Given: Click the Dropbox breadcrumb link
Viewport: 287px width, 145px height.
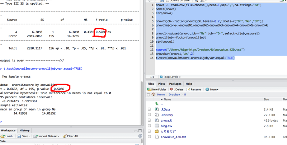Looking at the screenshot, I should 174,95.
